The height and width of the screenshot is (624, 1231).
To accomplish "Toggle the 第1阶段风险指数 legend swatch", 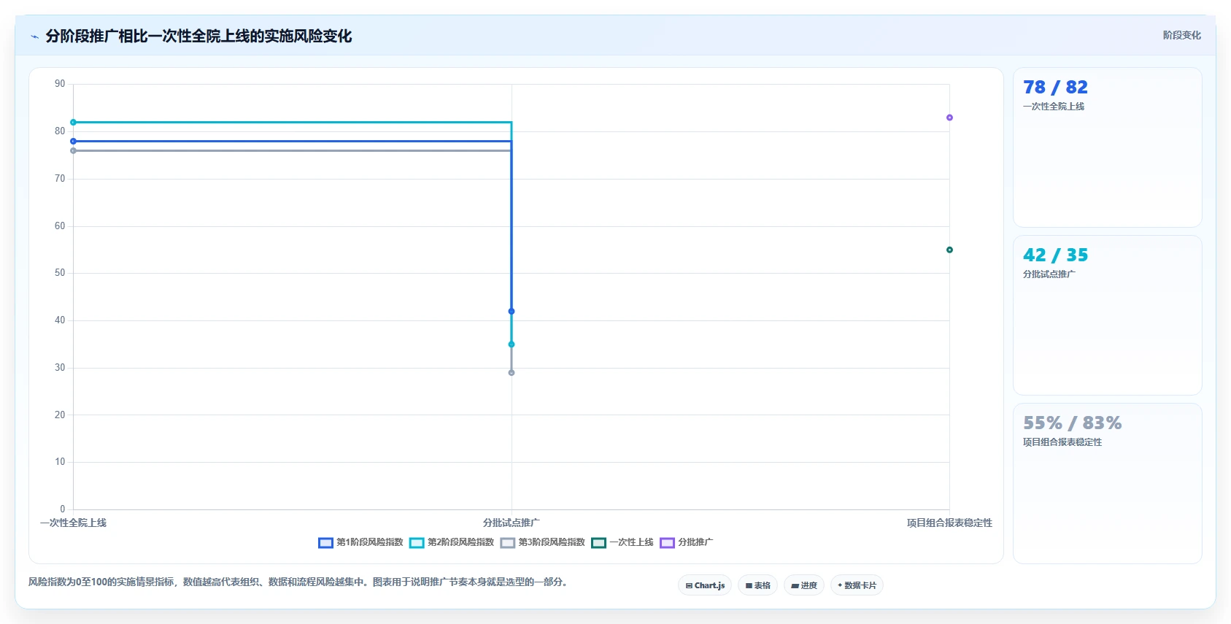I will [x=325, y=542].
